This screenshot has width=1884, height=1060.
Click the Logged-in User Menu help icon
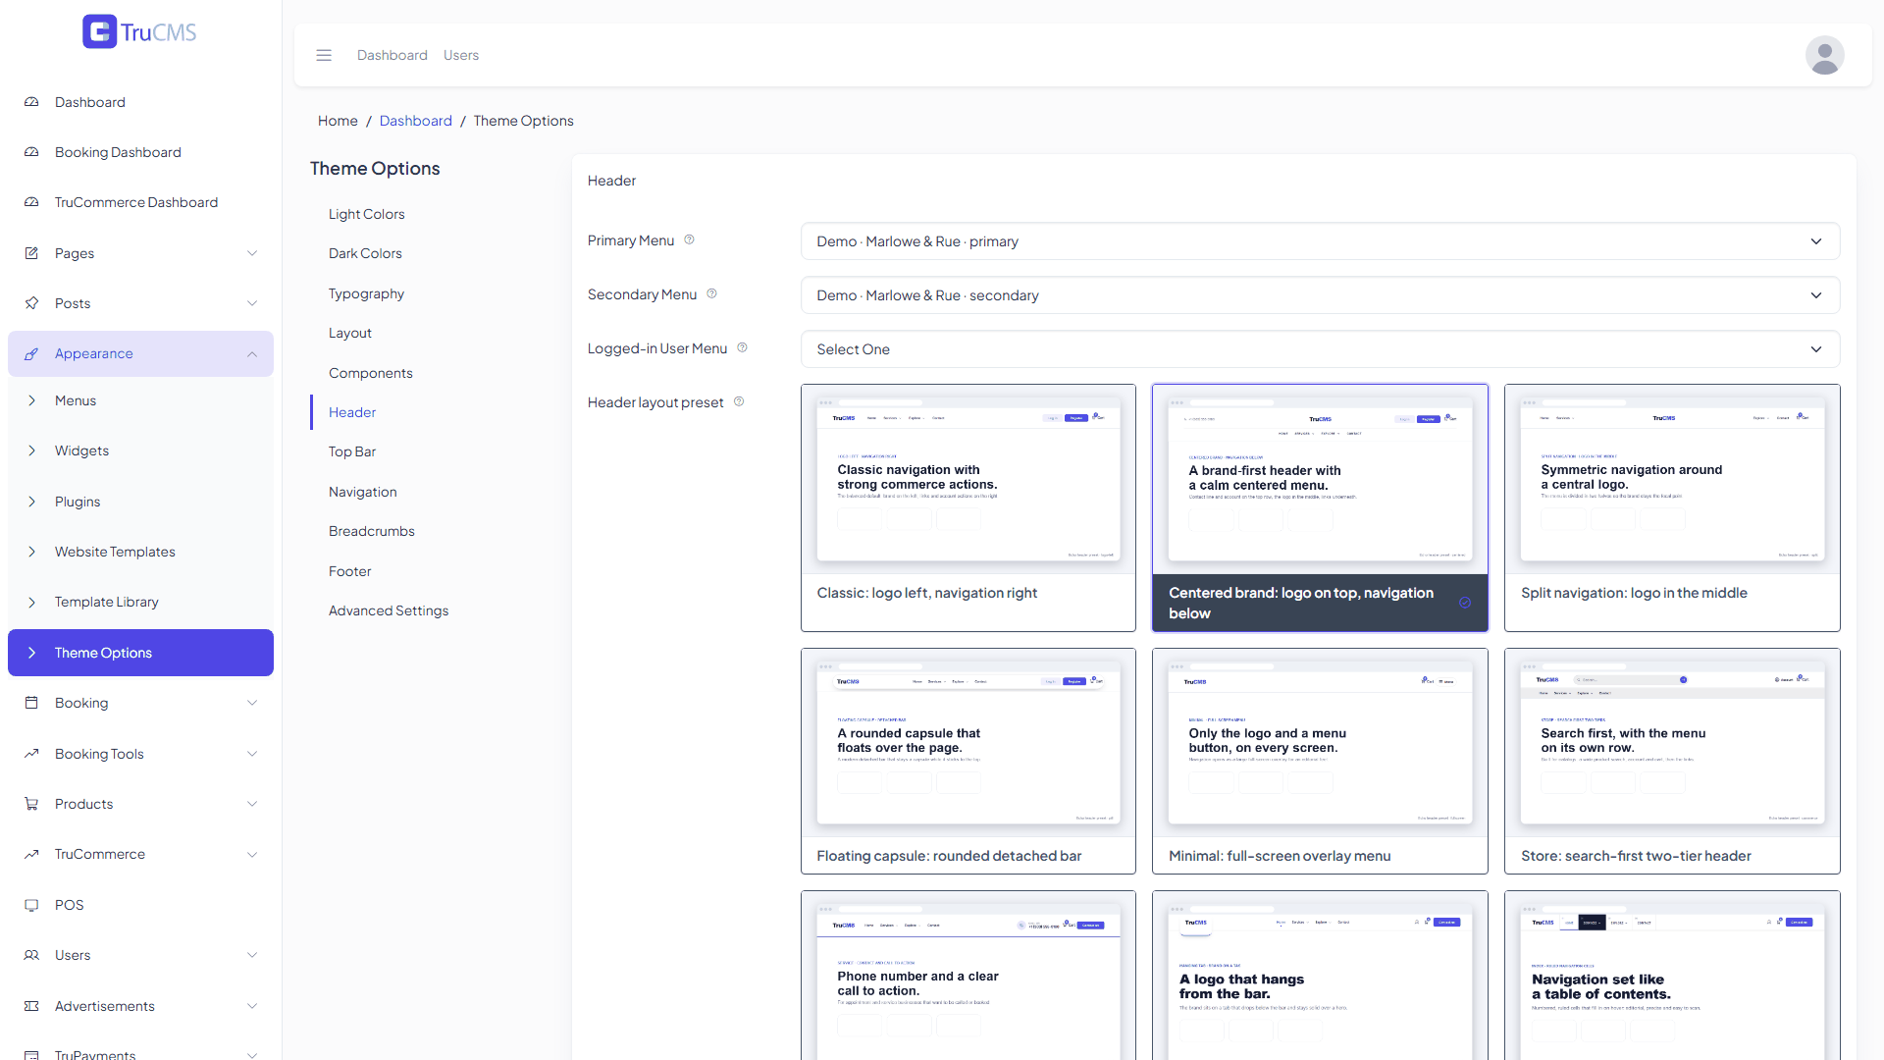[742, 347]
